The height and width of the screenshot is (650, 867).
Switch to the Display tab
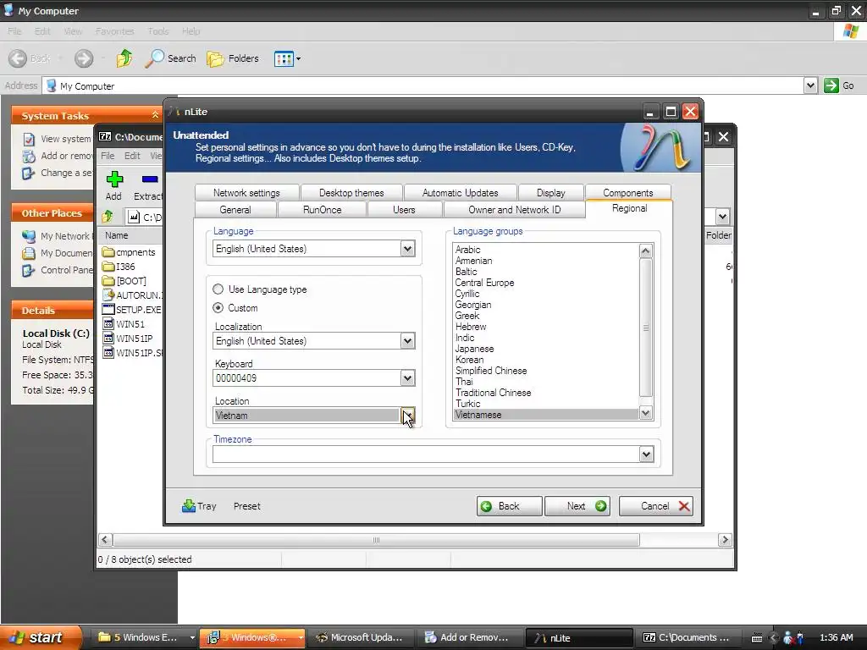550,192
